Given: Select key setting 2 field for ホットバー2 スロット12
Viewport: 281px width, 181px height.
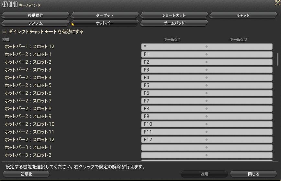Looking at the screenshot, I should point(240,140).
